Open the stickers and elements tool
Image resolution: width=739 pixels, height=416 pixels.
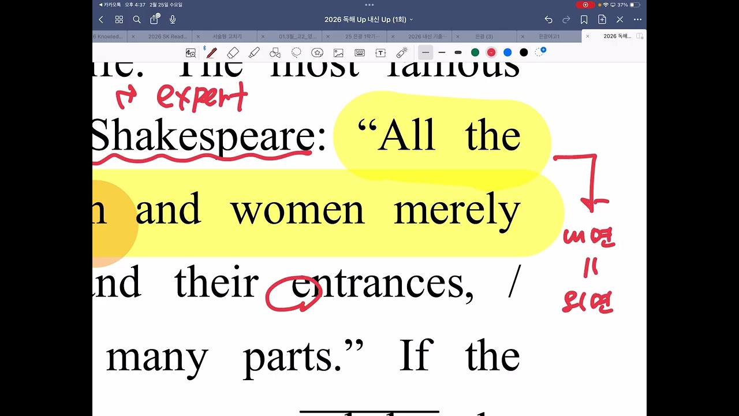(x=317, y=53)
